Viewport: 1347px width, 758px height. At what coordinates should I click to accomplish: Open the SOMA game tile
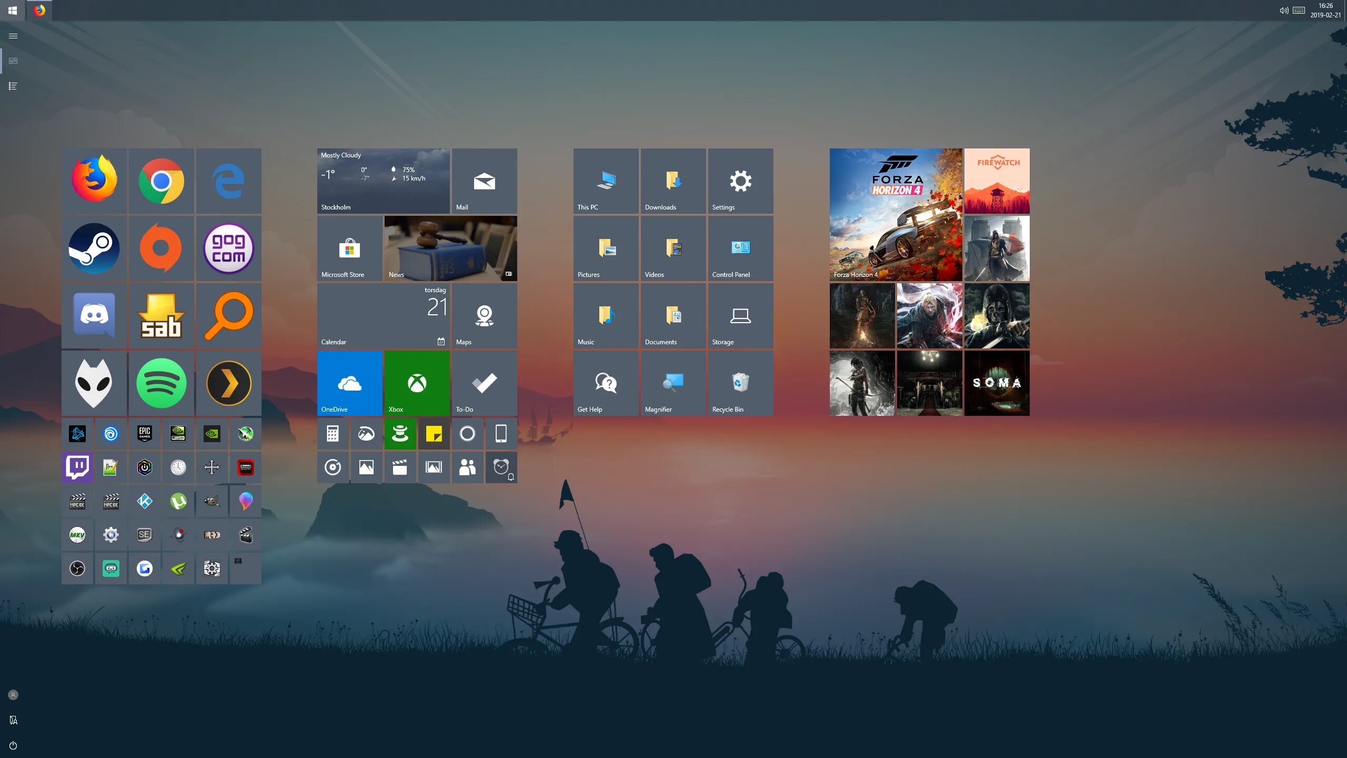pyautogui.click(x=997, y=383)
